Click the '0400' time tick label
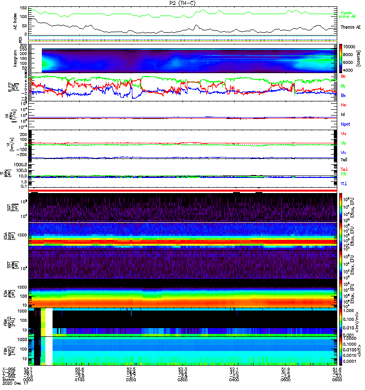This screenshot has height=390, width=365. point(234,380)
